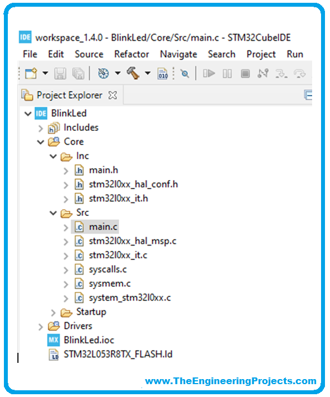This screenshot has height=397, width=330.
Task: Open the Edit menu
Action: tap(56, 54)
